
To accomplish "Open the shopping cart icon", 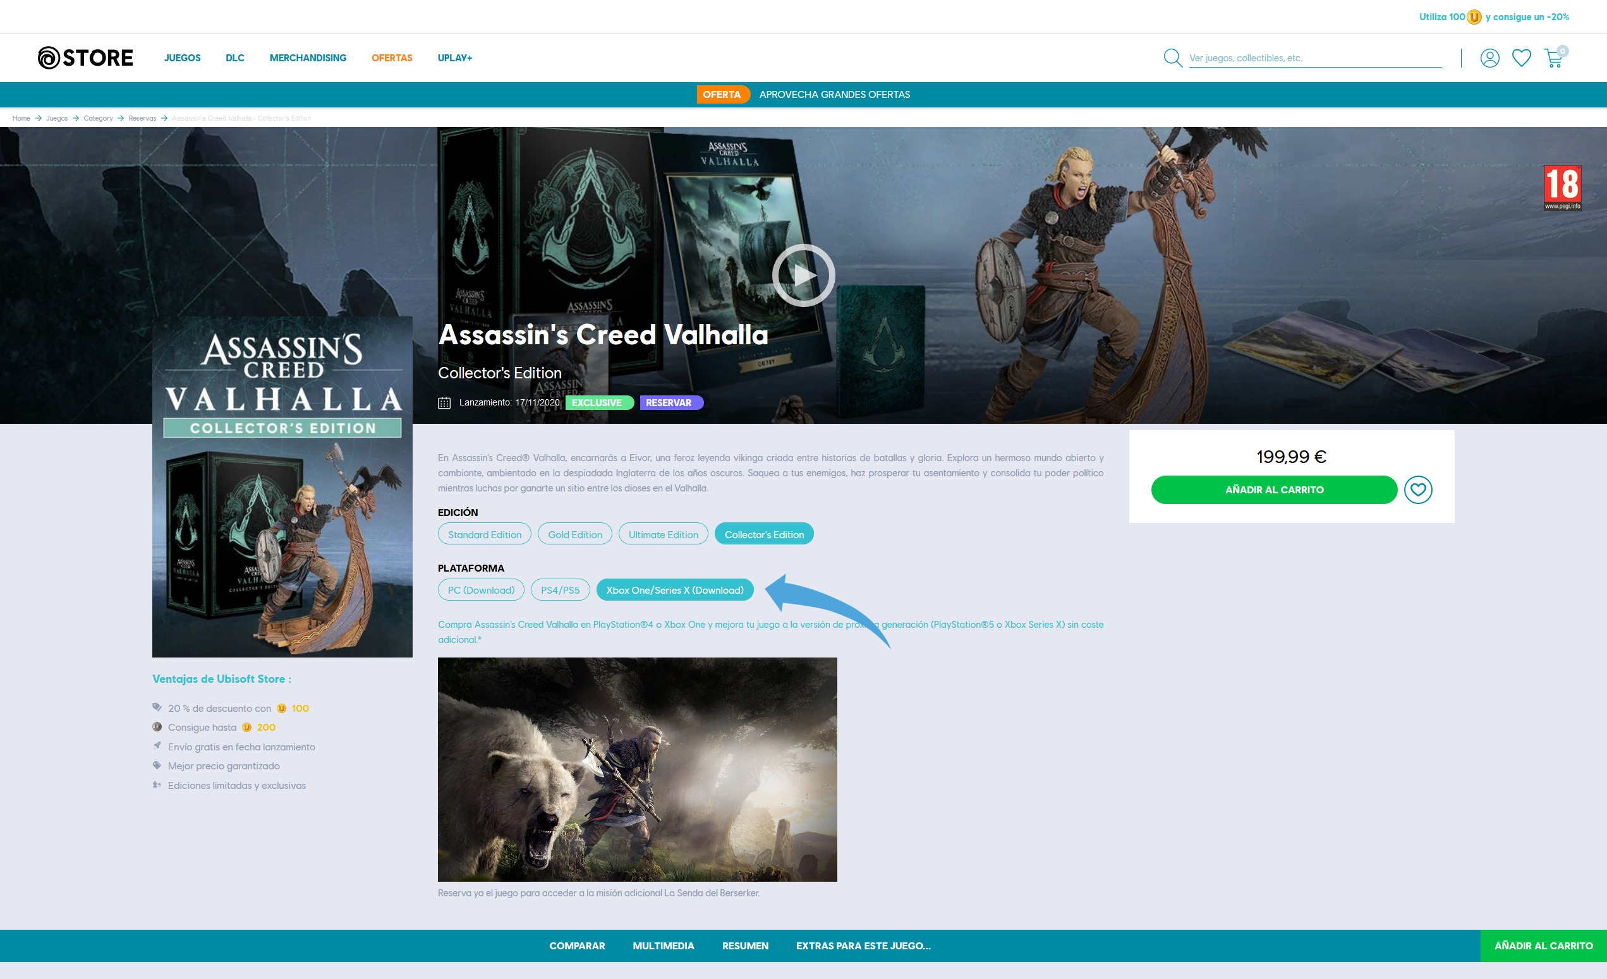I will [x=1554, y=58].
